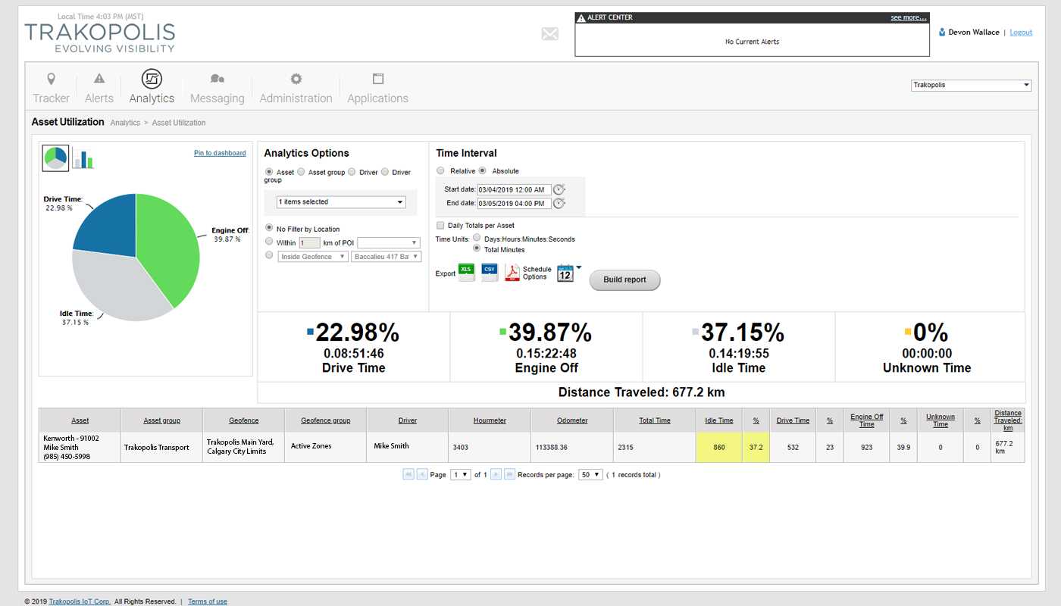Click the user profile icon beside Devon Wallace
The height and width of the screenshot is (606, 1061).
click(942, 33)
